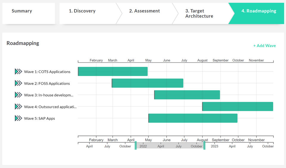This screenshot has height=168, width=286.
Task: Click the gray selected range in overview timeline
Action: pos(170,145)
